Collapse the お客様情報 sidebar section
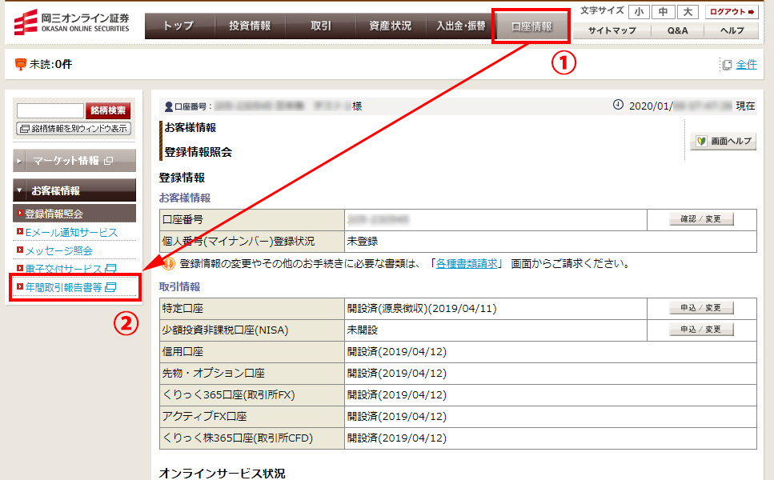The width and height of the screenshot is (774, 480). pos(74,190)
